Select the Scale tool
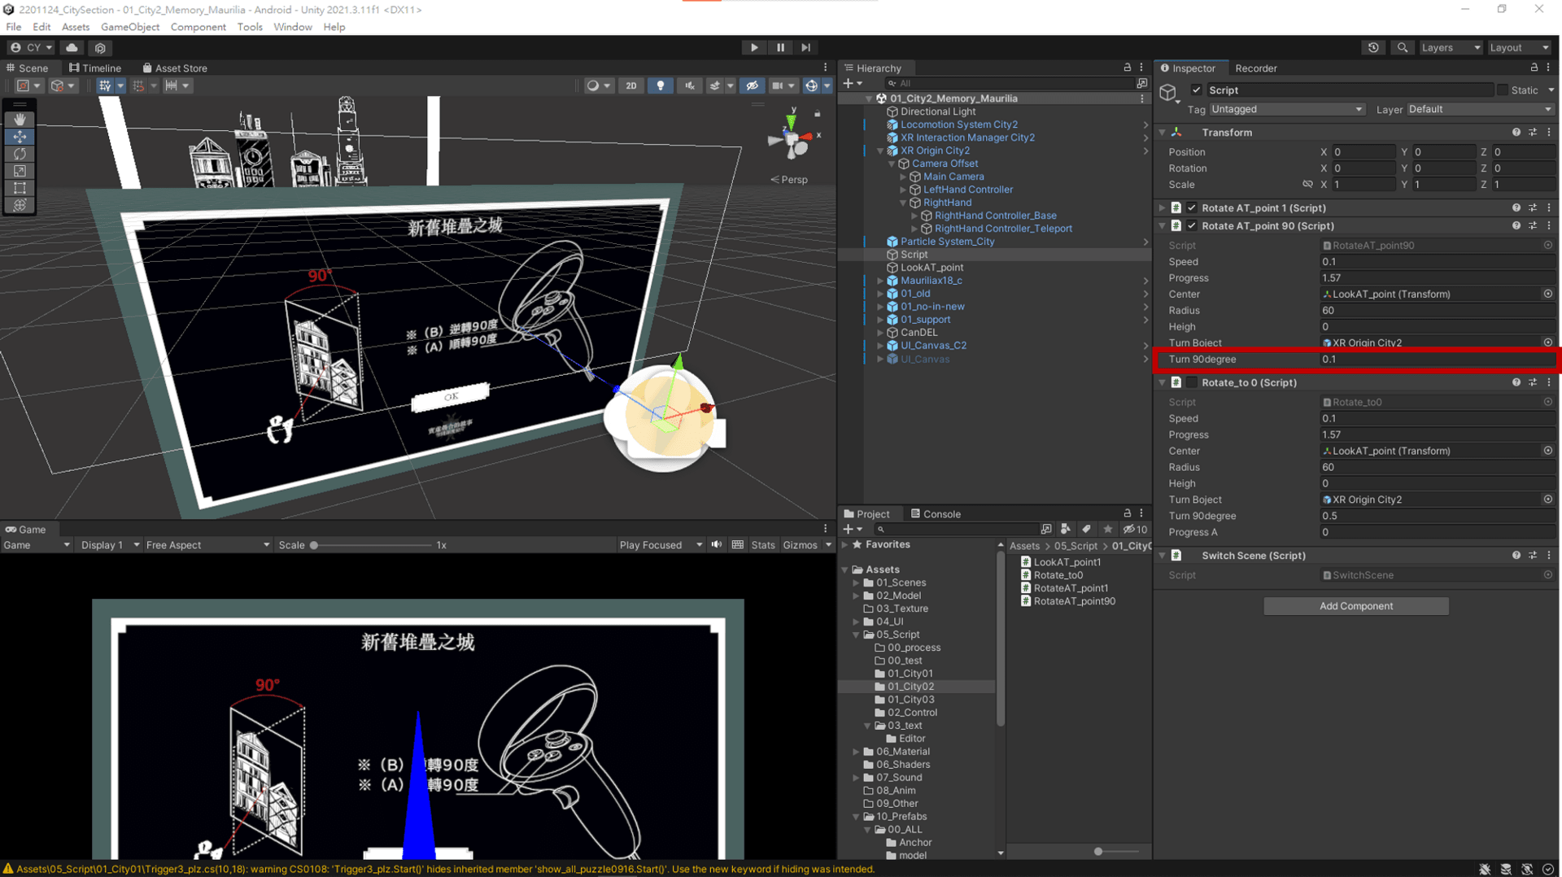The image size is (1562, 877). coord(20,171)
